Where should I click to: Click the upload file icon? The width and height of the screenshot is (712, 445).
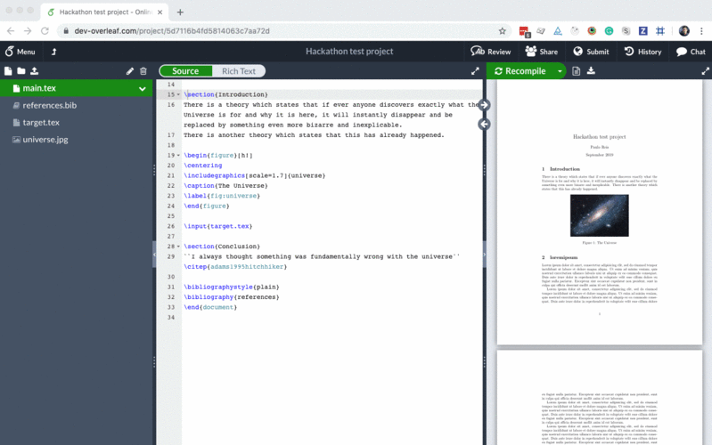[x=35, y=71]
